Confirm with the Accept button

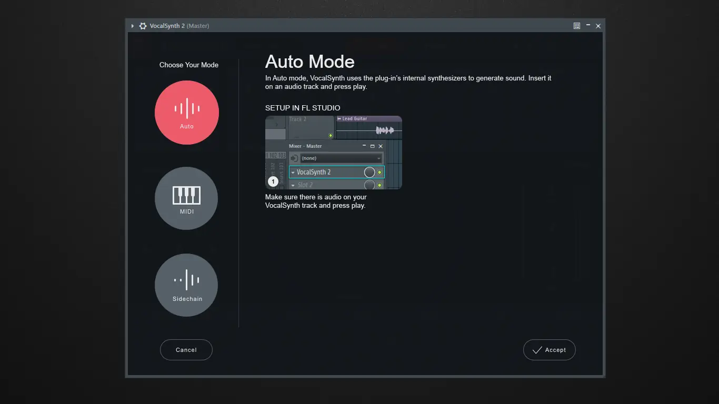[x=550, y=350]
